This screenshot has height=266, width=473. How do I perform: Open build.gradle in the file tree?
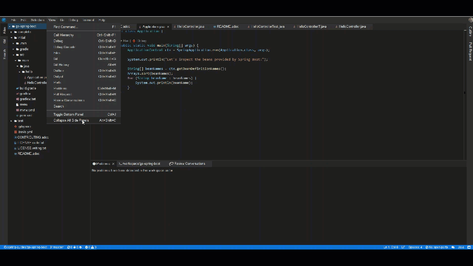28,88
